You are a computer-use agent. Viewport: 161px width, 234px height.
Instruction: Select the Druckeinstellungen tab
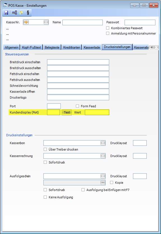[x=117, y=47]
